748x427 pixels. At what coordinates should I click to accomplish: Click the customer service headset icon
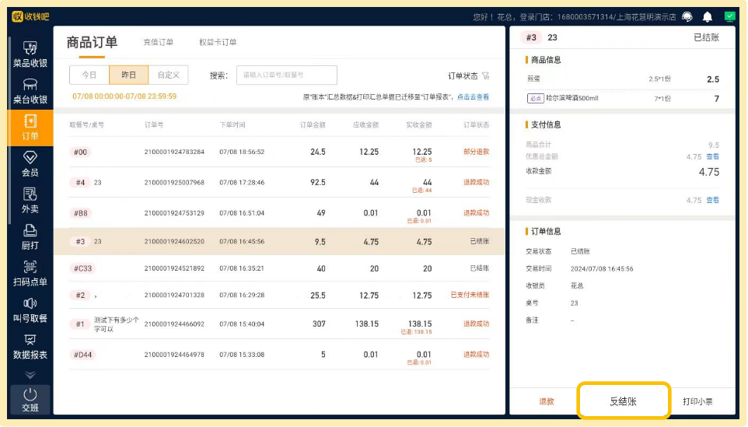(x=687, y=16)
